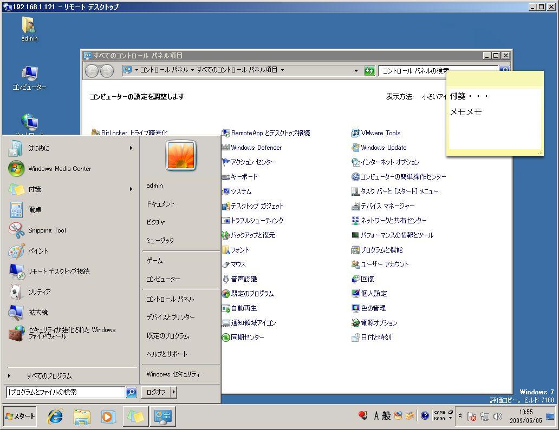559x430 pixels.
Task: Toggle the KANA lock indicator in language bar
Action: (439, 418)
